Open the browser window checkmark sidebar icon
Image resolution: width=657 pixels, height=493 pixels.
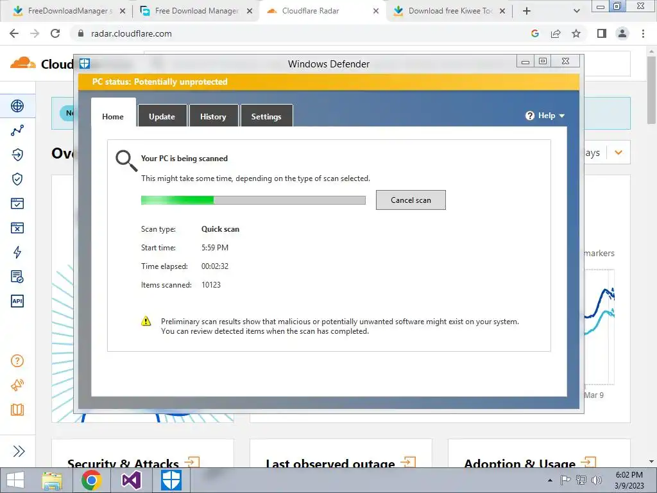[17, 203]
